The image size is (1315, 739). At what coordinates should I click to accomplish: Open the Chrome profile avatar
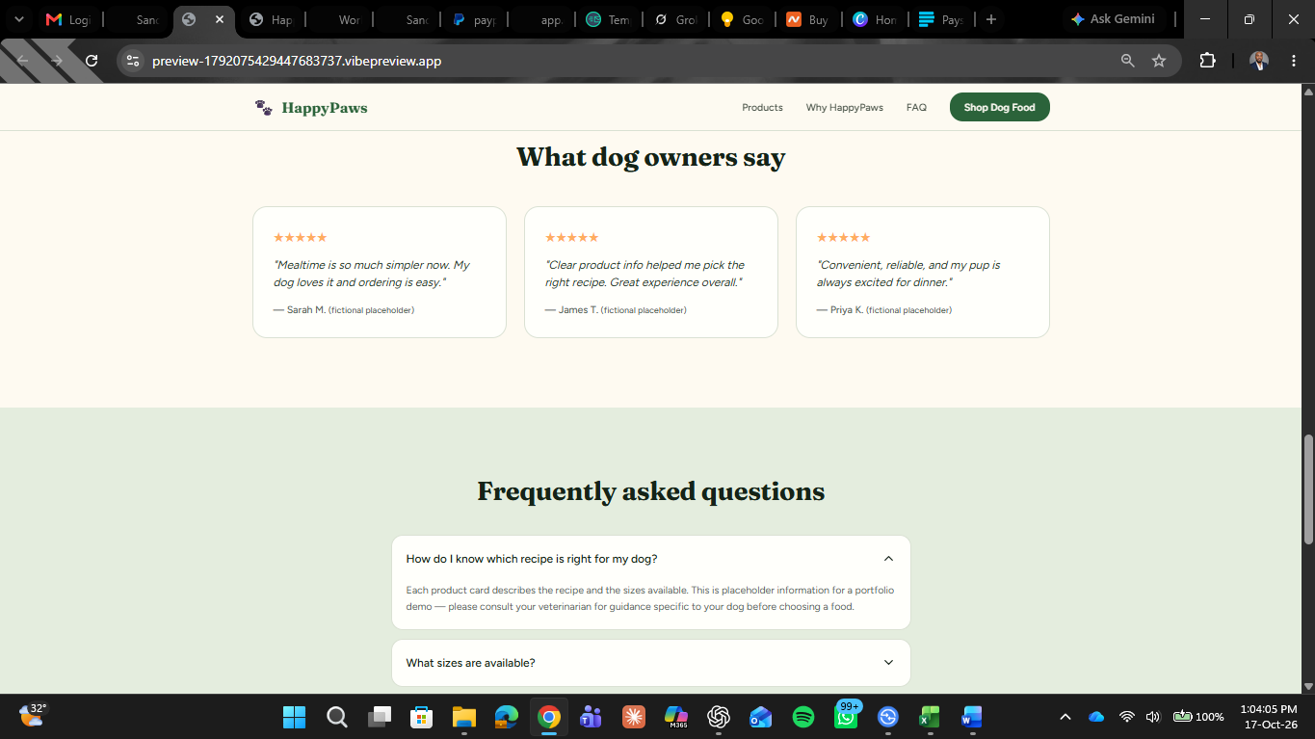pos(1259,61)
